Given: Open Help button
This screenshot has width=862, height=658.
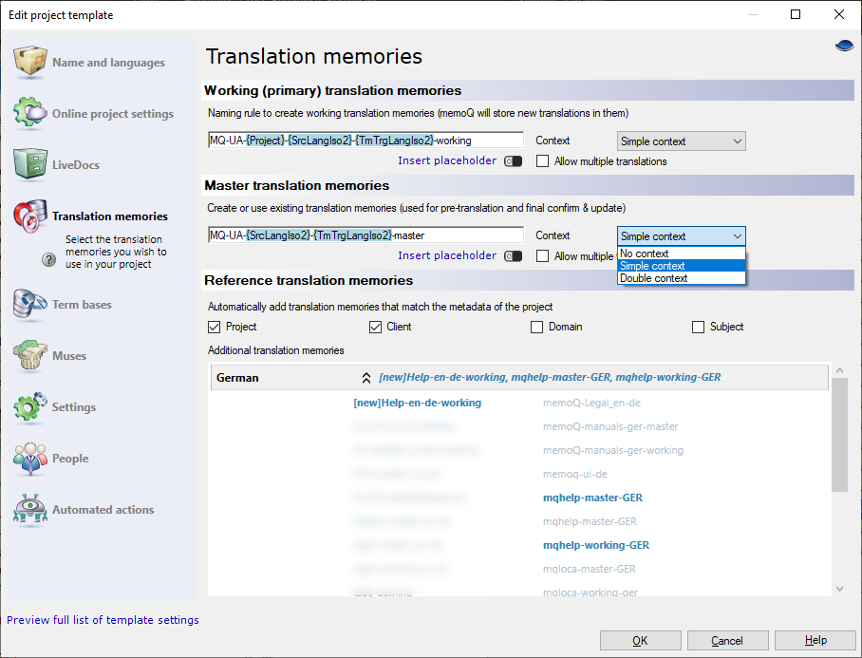Looking at the screenshot, I should (x=815, y=640).
